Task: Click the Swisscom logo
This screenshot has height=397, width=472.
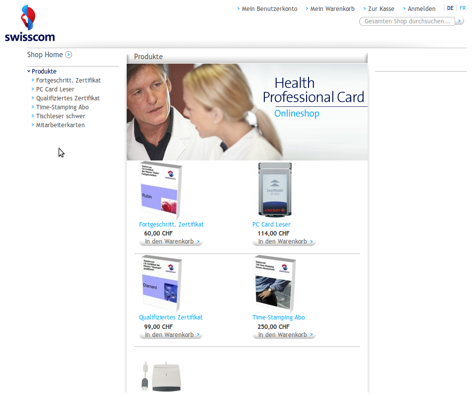Action: 30,23
